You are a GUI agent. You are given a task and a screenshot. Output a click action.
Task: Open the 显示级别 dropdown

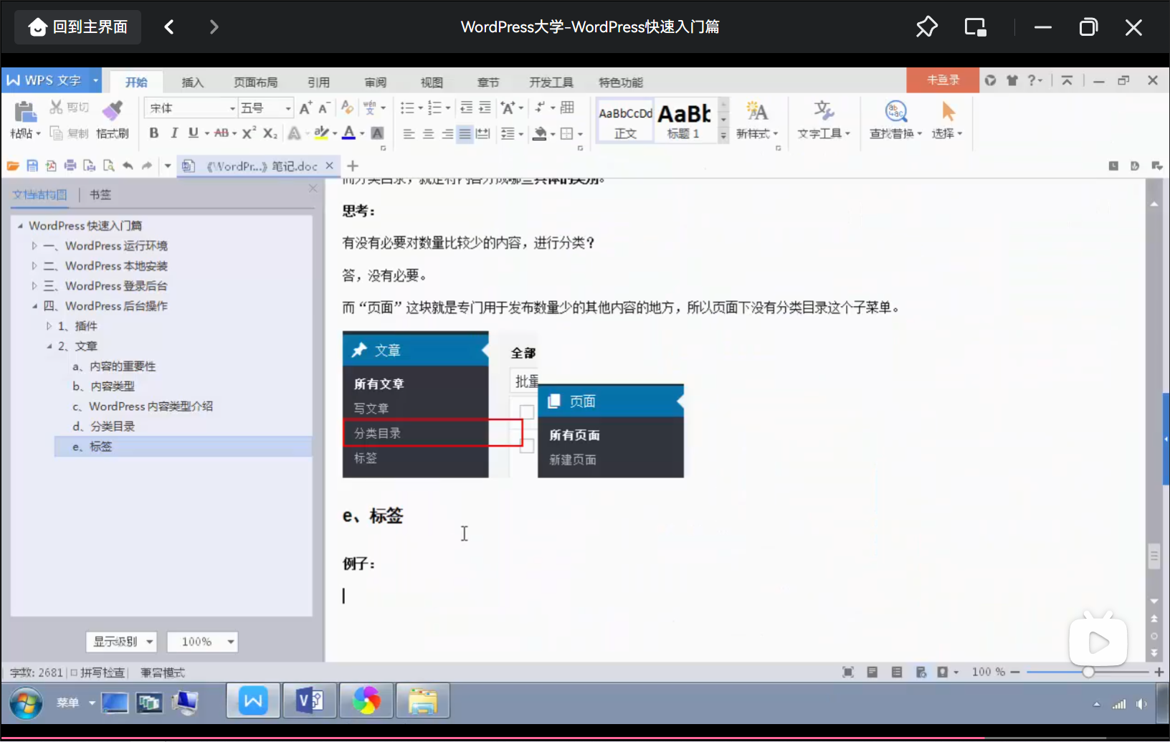(121, 641)
